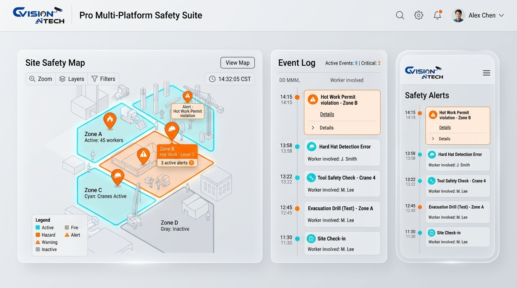Image resolution: width=517 pixels, height=288 pixels.
Task: Click the 3 active alerts badge
Action: (x=177, y=163)
